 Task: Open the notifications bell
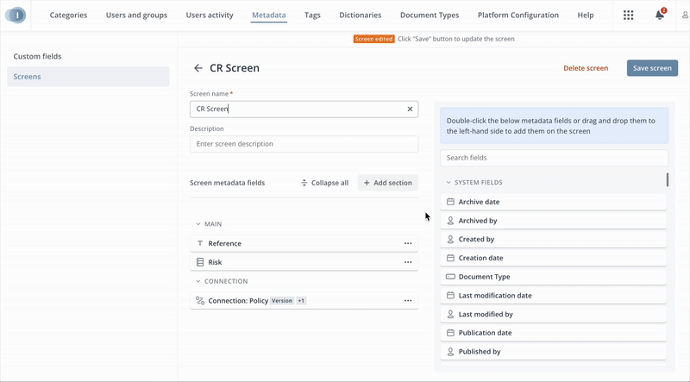[x=659, y=15]
